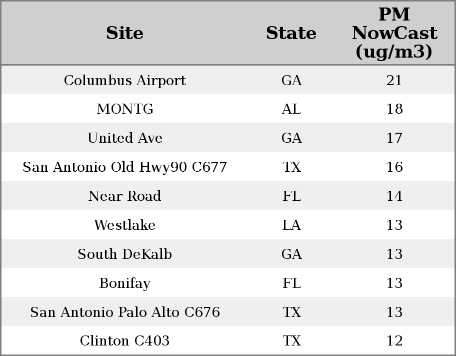Select the Clinton C403 site cell
Viewport: 456px width, 356px height.
coord(124,340)
